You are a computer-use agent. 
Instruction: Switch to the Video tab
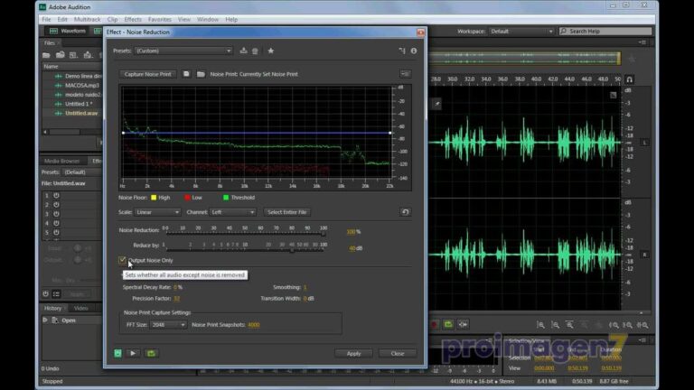[81, 308]
